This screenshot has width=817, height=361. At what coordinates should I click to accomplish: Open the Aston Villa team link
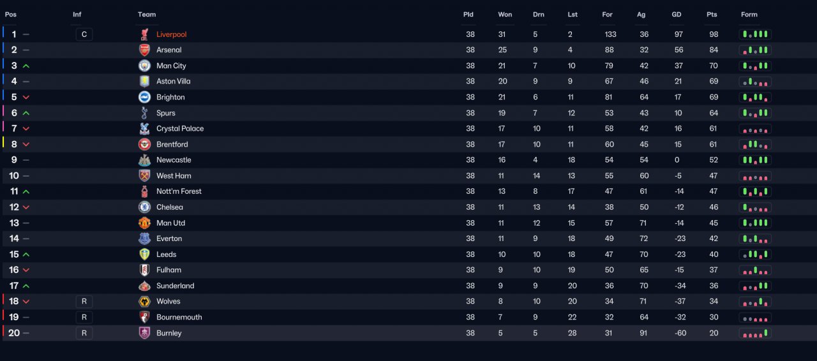174,82
